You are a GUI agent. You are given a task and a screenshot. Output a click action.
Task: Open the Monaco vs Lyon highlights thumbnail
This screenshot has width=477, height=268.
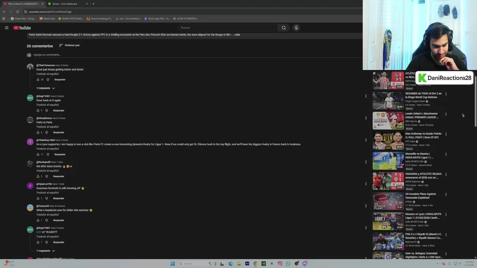pos(388,221)
